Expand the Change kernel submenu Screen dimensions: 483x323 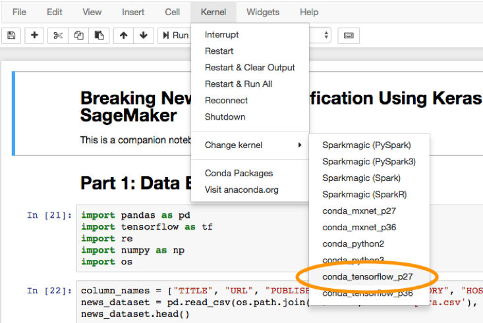[250, 145]
